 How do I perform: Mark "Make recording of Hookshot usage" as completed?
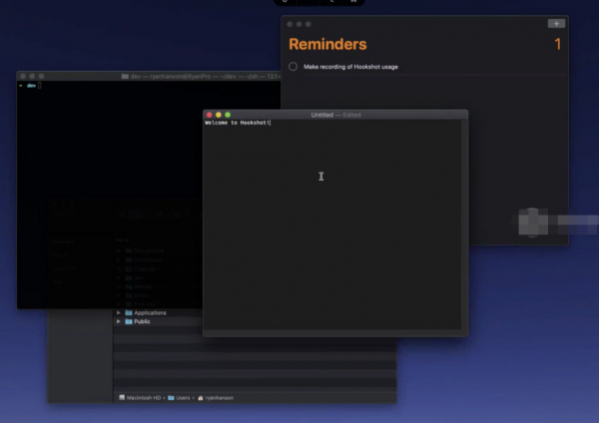click(293, 67)
